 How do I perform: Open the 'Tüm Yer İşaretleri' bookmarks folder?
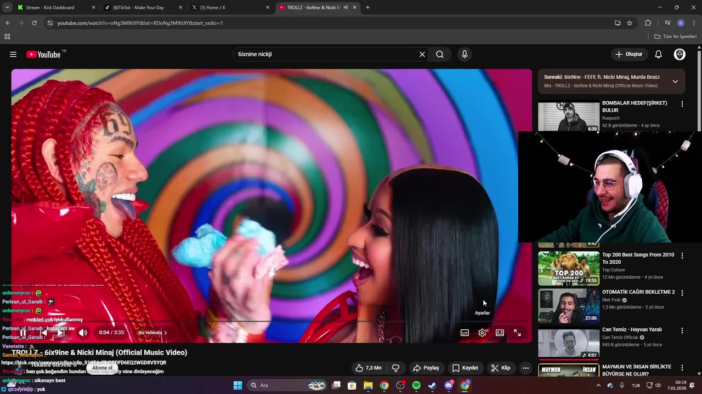675,37
